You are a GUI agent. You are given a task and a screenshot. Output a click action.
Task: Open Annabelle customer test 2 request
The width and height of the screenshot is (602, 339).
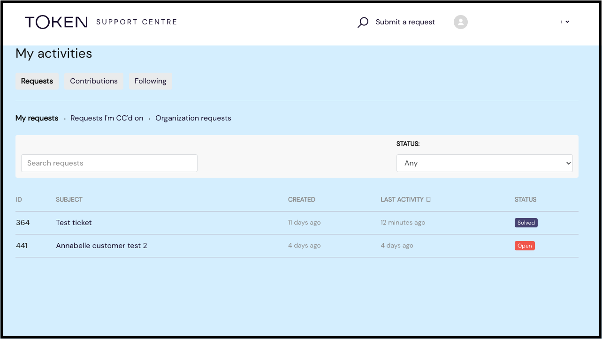[101, 246]
